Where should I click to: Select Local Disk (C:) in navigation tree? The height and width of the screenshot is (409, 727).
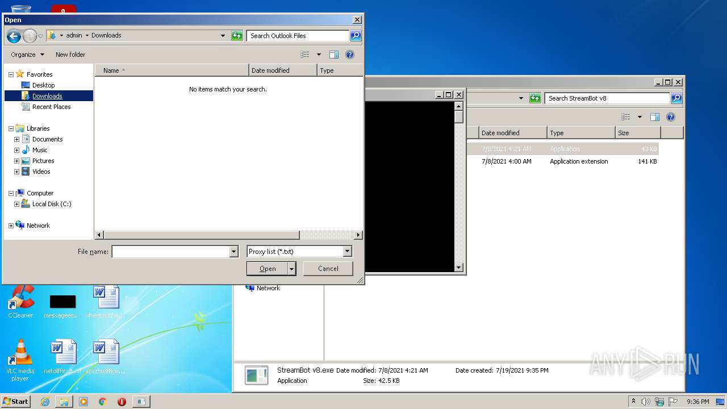tap(51, 204)
